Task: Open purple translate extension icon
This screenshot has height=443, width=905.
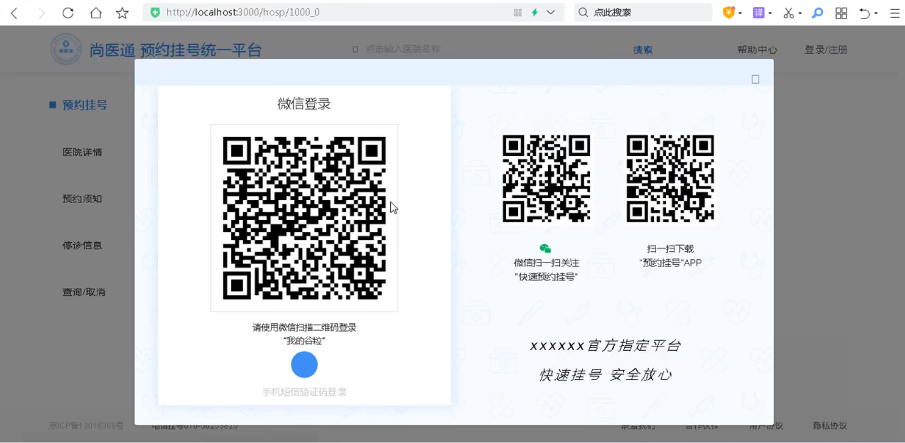Action: click(759, 12)
